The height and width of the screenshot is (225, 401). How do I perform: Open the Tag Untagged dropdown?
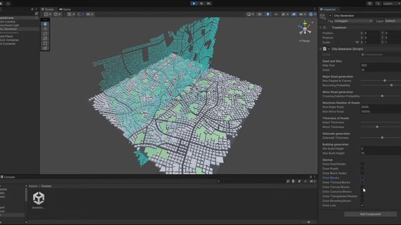tap(353, 21)
